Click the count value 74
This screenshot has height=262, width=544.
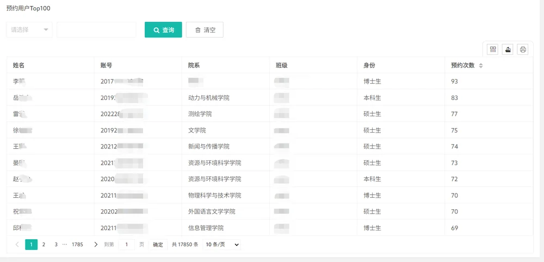pyautogui.click(x=454, y=146)
